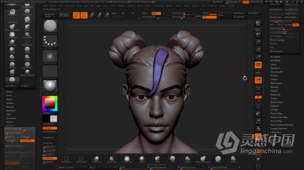Disable the Zsub mode button
Image resolution: width=304 pixels, height=170 pixels.
[x=156, y=13]
